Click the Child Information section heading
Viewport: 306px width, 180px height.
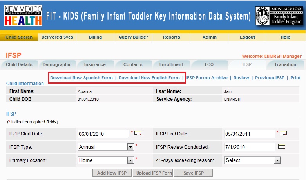tap(25, 84)
